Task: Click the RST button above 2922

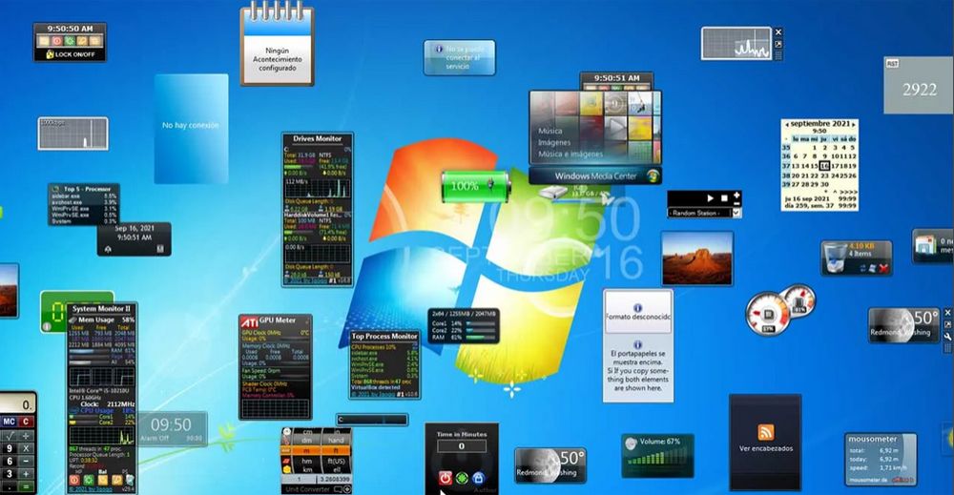Action: [893, 64]
